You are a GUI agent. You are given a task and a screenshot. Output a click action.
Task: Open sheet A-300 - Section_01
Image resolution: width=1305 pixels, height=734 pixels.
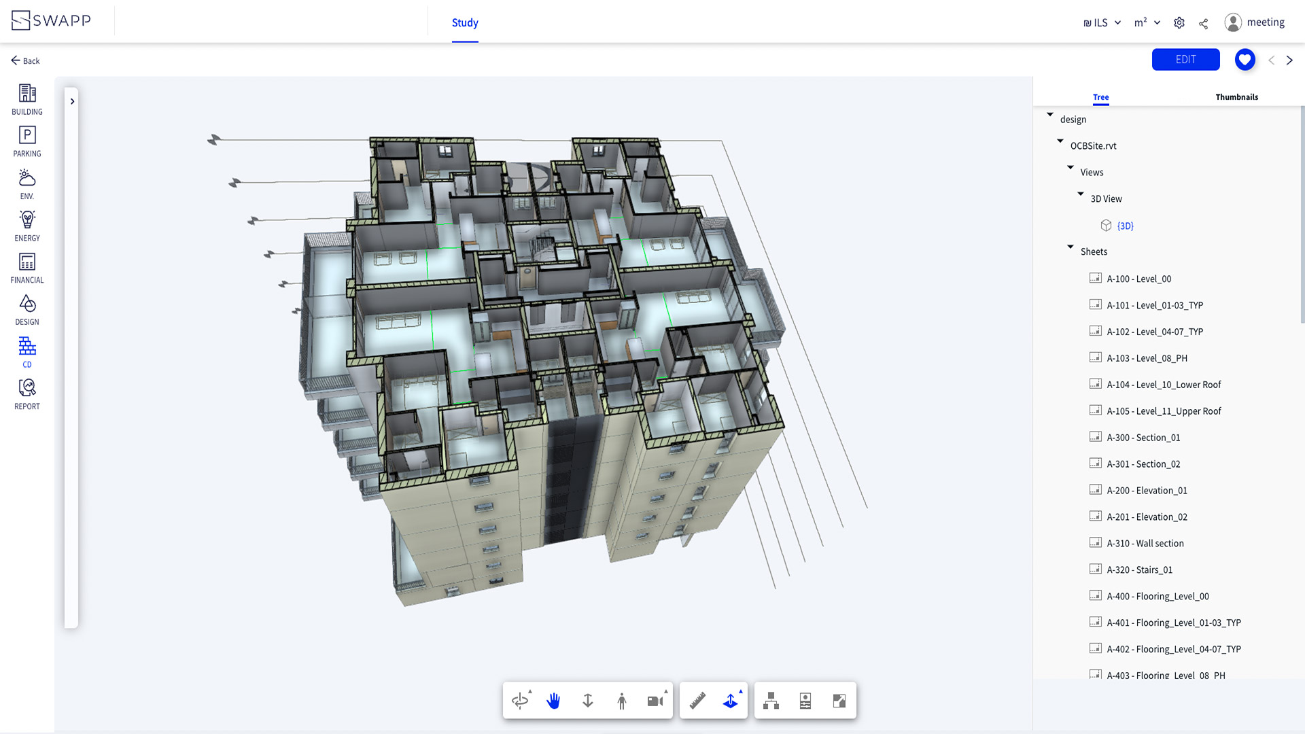[1143, 438]
